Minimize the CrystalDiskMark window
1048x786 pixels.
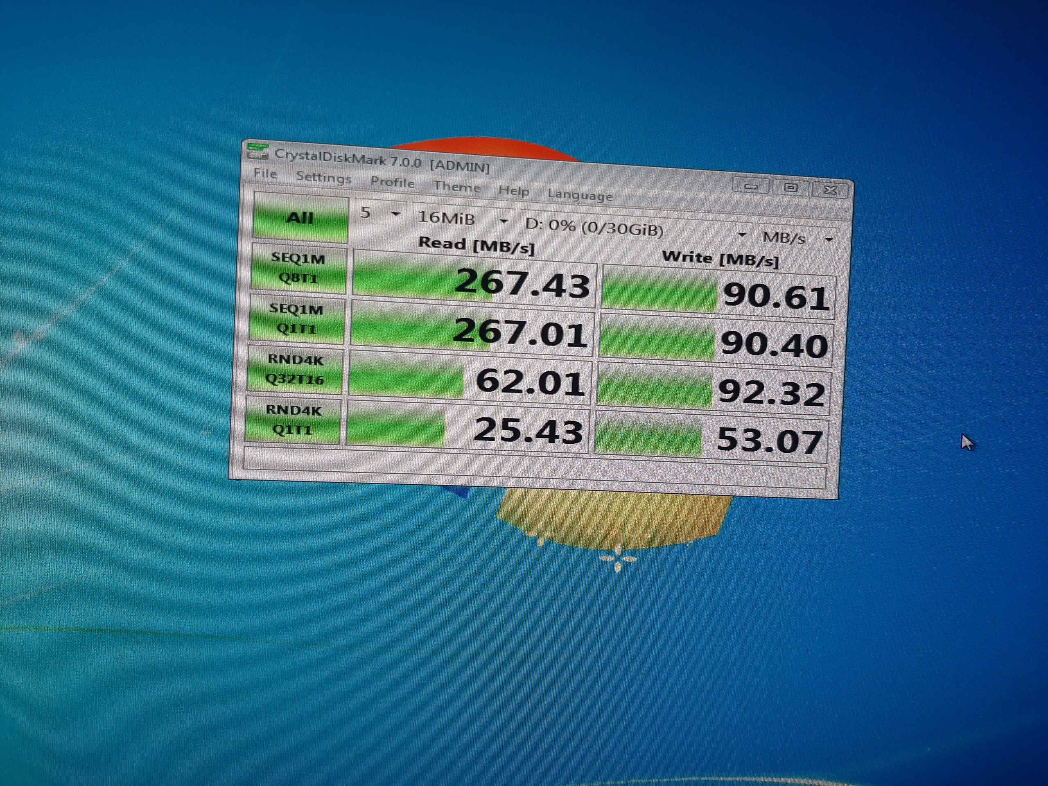click(750, 186)
